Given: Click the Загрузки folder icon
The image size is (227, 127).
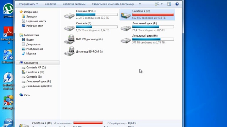Looking at the screenshot, I should coord(23,16).
